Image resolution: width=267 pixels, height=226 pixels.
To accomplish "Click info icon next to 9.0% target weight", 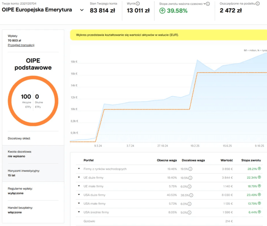I will tap(189, 213).
